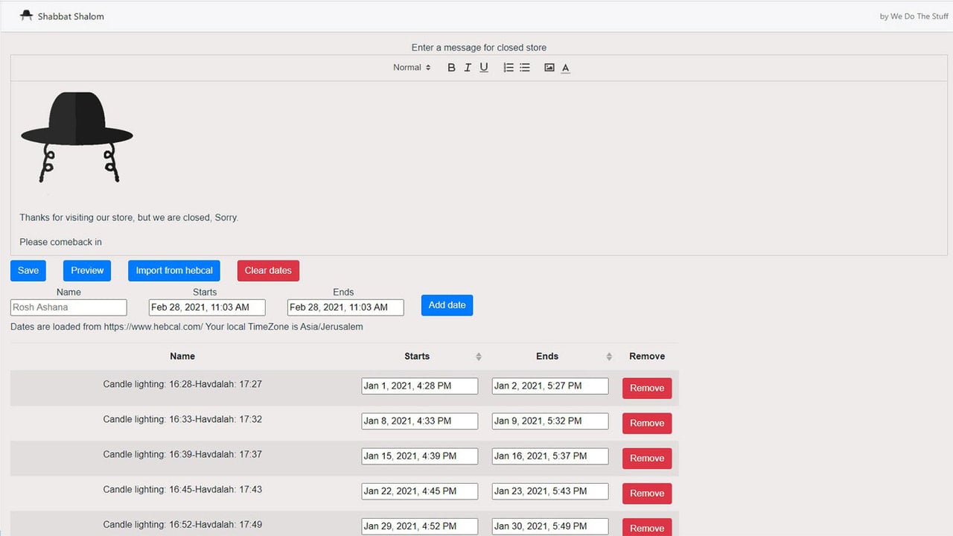953x536 pixels.
Task: Click the Shabbat Shalom hat logo
Action: pos(27,16)
